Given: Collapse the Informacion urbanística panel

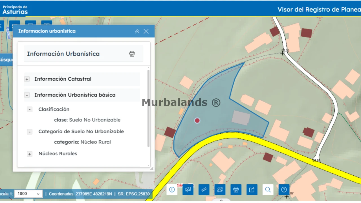Looking at the screenshot, I should coord(137,31).
